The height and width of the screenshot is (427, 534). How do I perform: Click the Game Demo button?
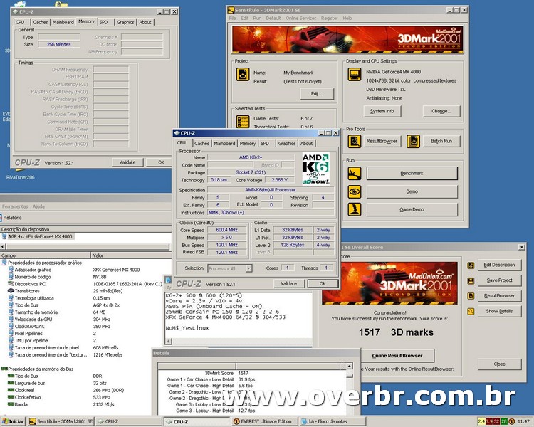click(412, 210)
